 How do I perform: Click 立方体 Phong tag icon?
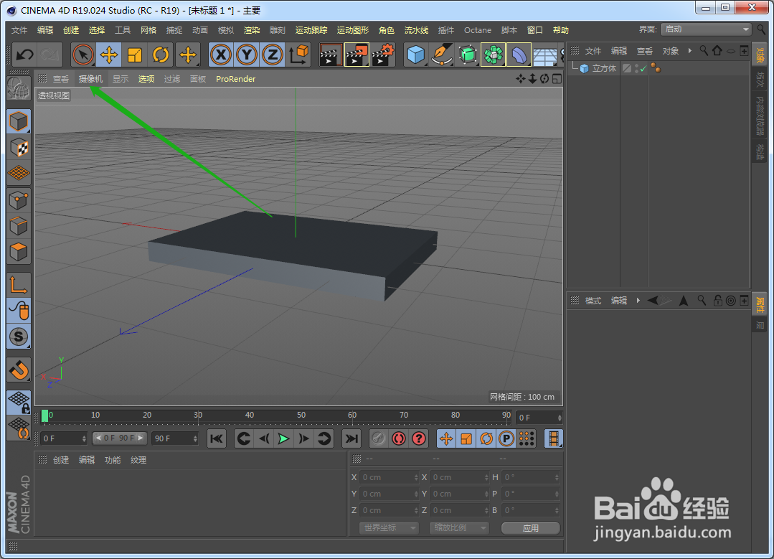656,68
